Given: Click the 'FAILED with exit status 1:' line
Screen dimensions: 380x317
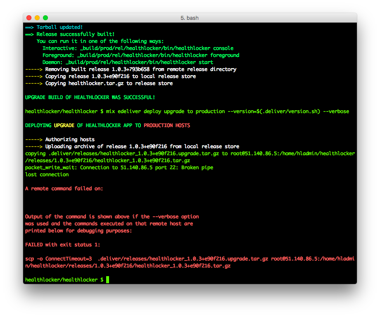Looking at the screenshot, I should point(62,244).
